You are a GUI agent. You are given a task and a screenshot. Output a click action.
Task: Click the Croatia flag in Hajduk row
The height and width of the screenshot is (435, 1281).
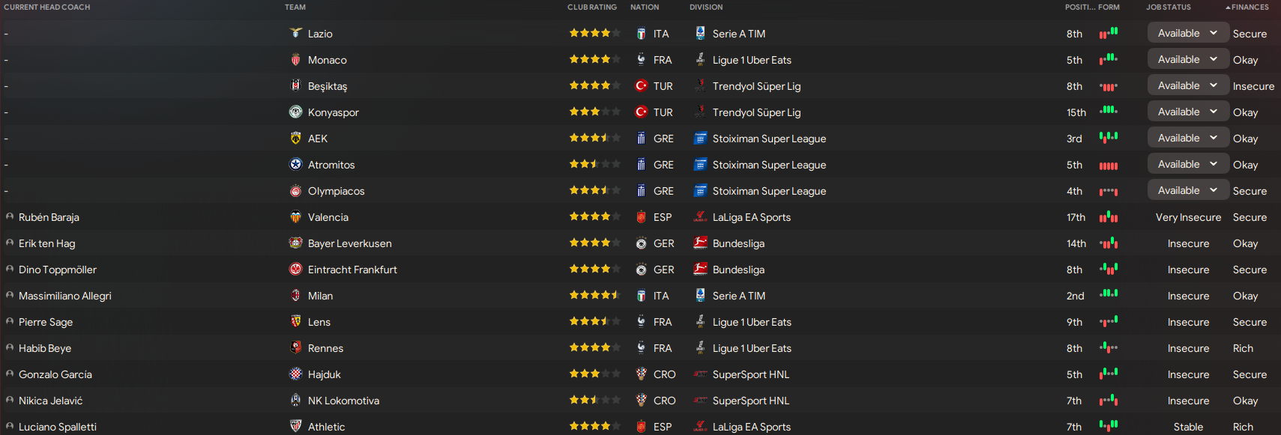point(642,374)
